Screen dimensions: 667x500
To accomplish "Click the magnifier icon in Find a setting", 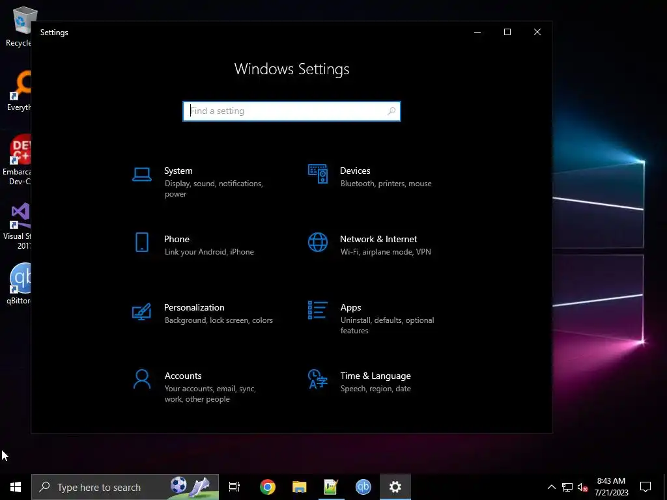I will click(x=391, y=111).
